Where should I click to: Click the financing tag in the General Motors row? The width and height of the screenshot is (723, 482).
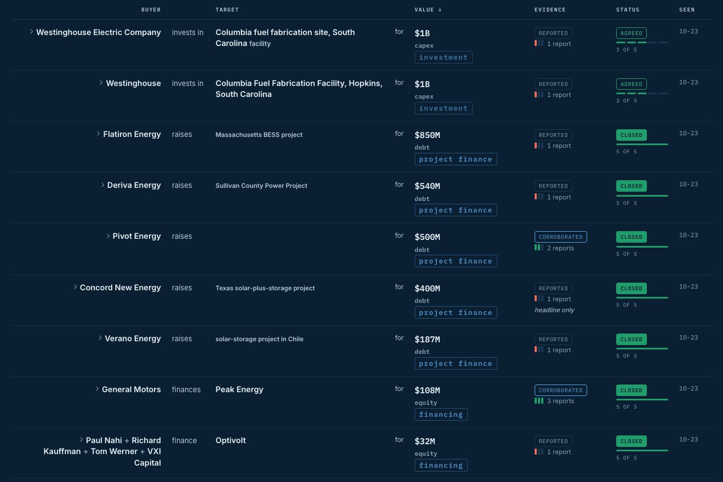coord(441,415)
